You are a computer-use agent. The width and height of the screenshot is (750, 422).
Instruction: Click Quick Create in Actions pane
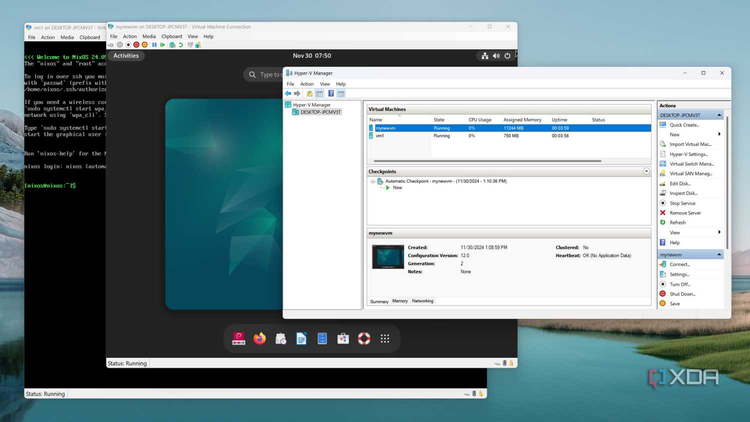click(x=684, y=125)
